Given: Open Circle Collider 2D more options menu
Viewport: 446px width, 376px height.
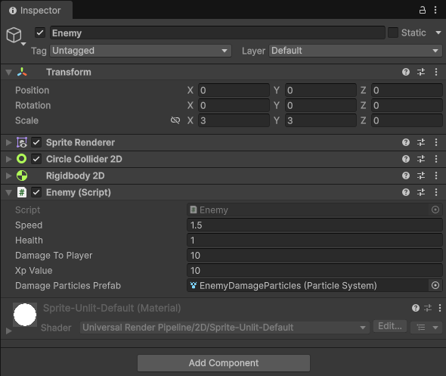Looking at the screenshot, I should pyautogui.click(x=436, y=159).
